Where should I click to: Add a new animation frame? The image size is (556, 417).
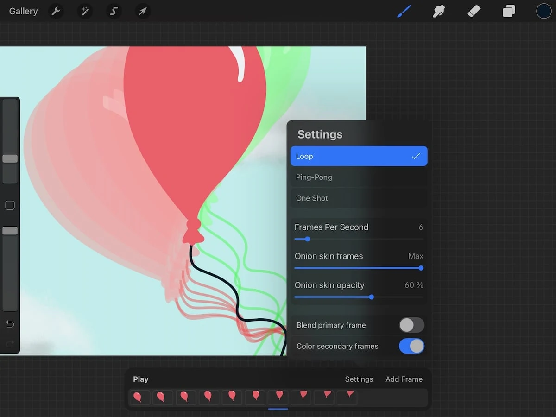pyautogui.click(x=404, y=379)
